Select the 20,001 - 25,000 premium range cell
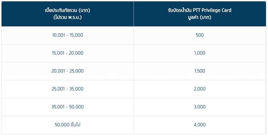This screenshot has width=268, height=136. (x=68, y=71)
